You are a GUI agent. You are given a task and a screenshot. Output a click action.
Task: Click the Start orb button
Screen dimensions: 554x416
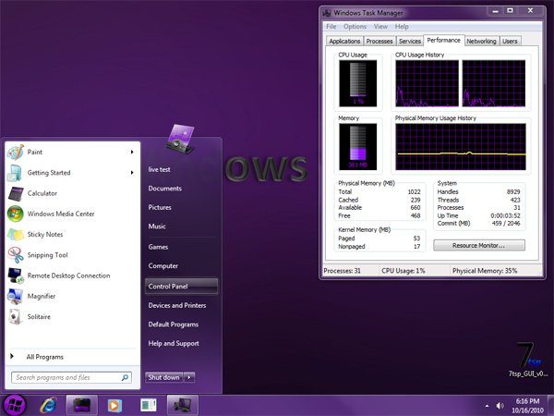pos(15,405)
